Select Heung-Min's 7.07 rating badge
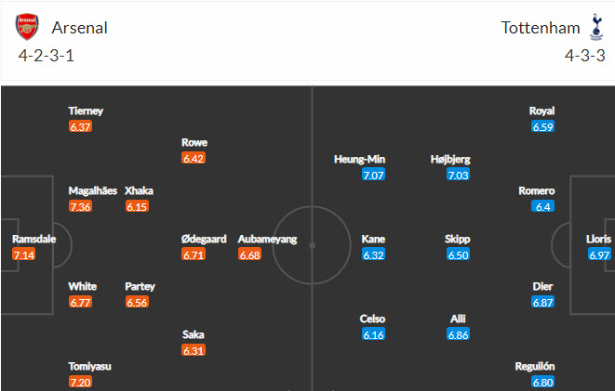The height and width of the screenshot is (391, 615). click(x=373, y=175)
